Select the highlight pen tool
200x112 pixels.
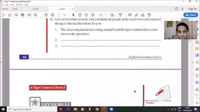point(136,15)
